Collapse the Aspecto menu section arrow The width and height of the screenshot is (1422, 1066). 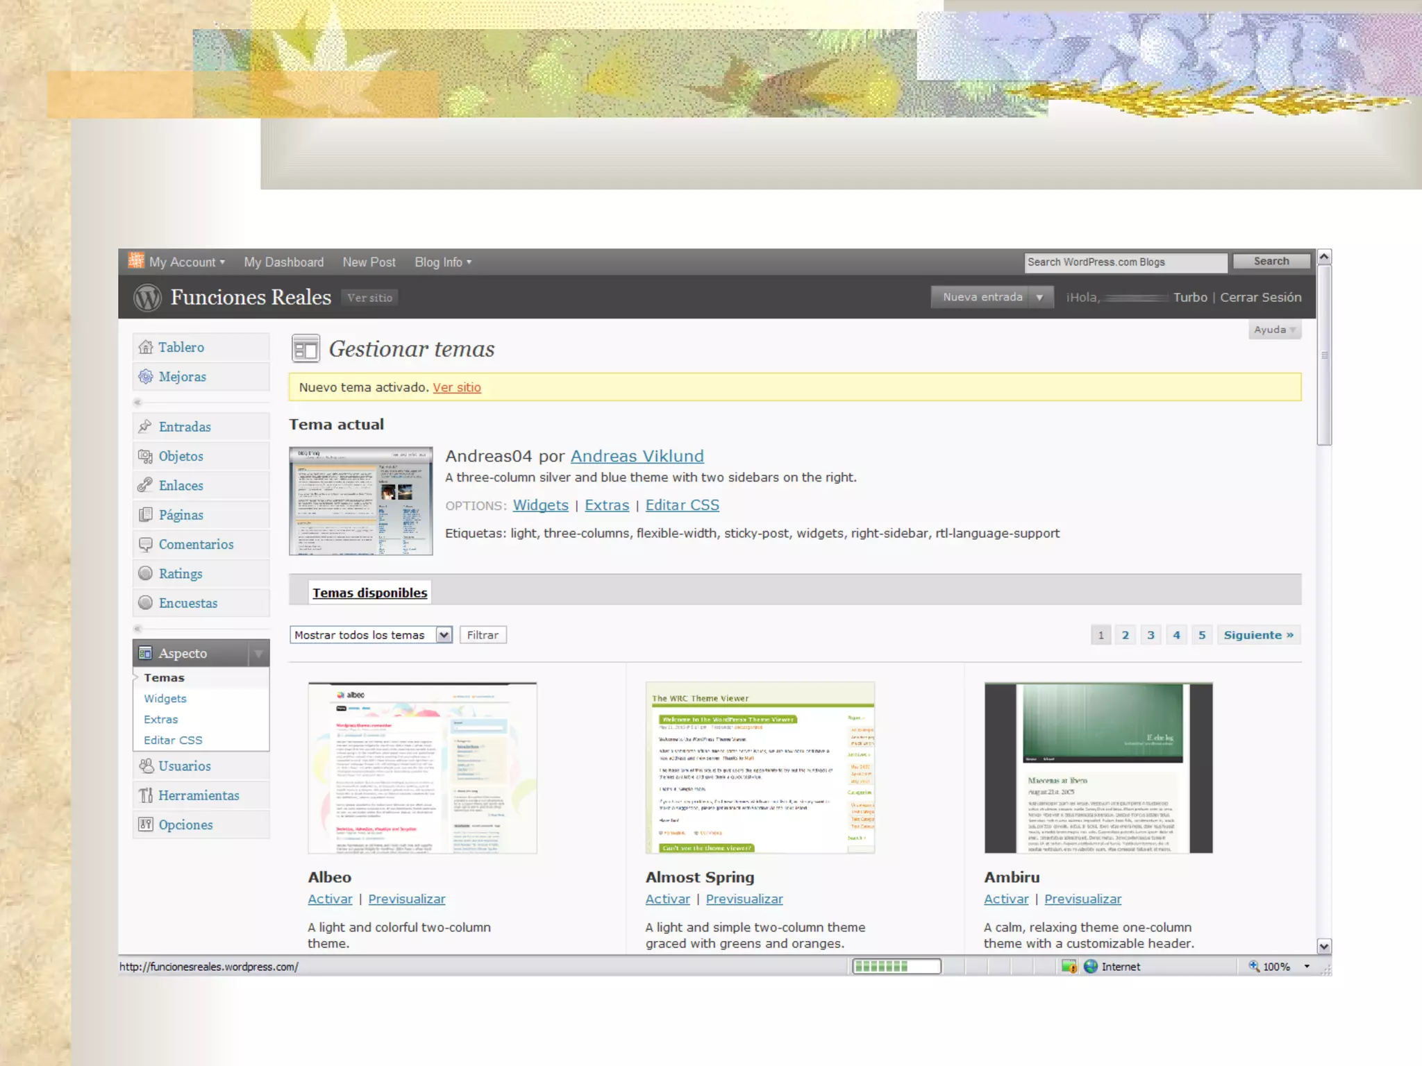pyautogui.click(x=258, y=653)
